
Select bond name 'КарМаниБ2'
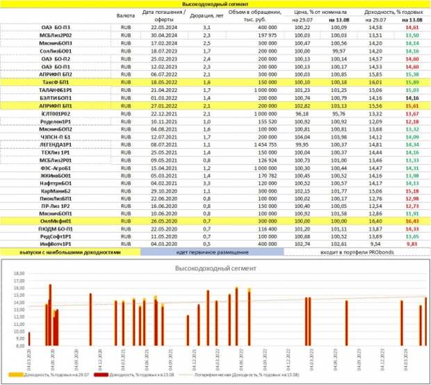coord(56,191)
